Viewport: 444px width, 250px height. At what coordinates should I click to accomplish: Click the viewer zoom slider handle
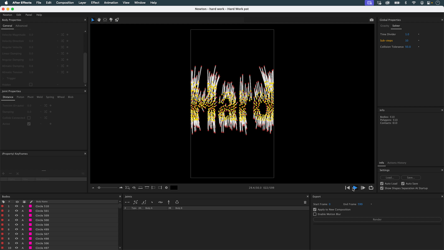[99, 188]
